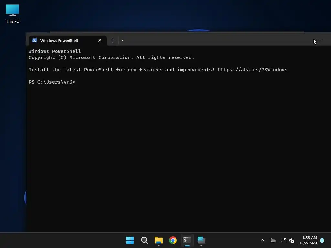Open the clock showing 8:53 AM
This screenshot has height=248, width=331.
click(308, 240)
